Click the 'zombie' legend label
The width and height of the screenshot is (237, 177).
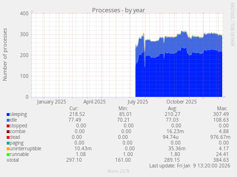click(18, 131)
